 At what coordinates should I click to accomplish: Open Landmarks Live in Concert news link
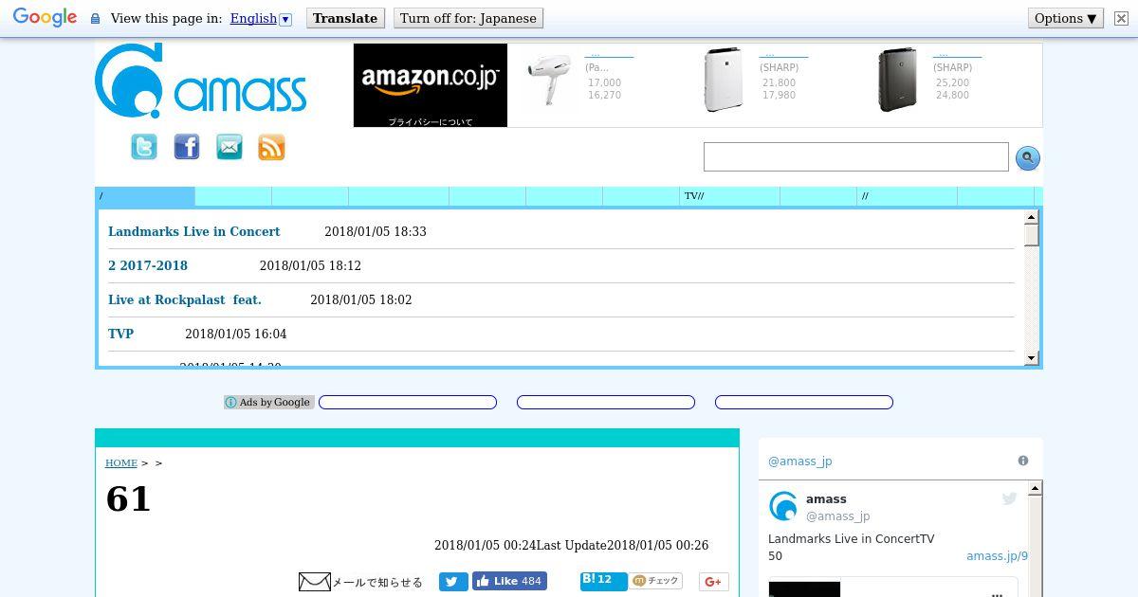click(194, 231)
